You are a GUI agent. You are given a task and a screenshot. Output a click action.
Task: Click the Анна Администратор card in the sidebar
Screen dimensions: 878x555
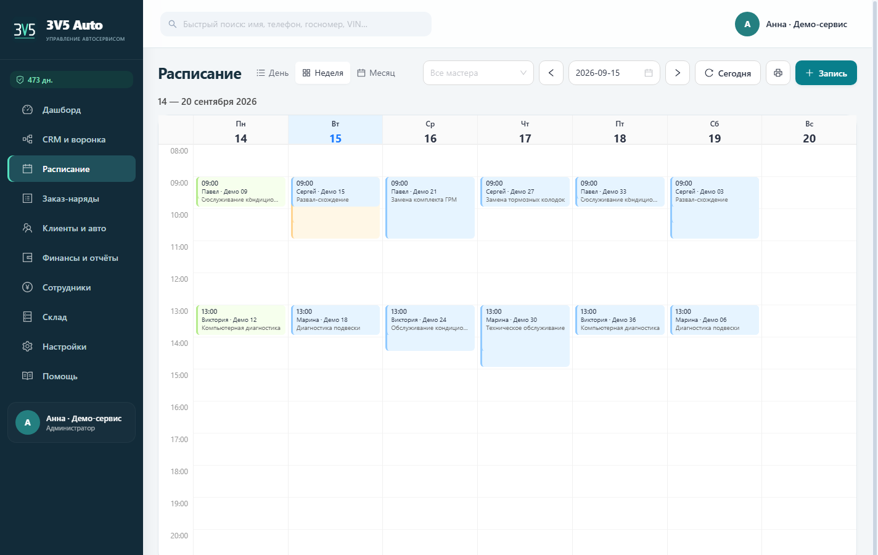point(72,422)
